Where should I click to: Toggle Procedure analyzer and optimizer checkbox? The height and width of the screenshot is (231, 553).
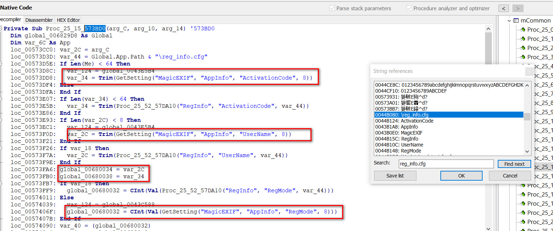point(409,8)
